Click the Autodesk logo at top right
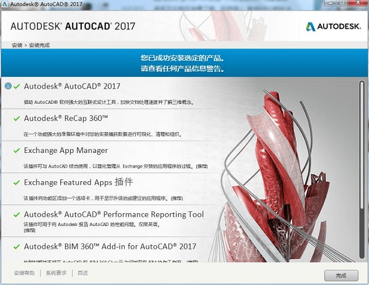The height and width of the screenshot is (285, 369). (333, 26)
